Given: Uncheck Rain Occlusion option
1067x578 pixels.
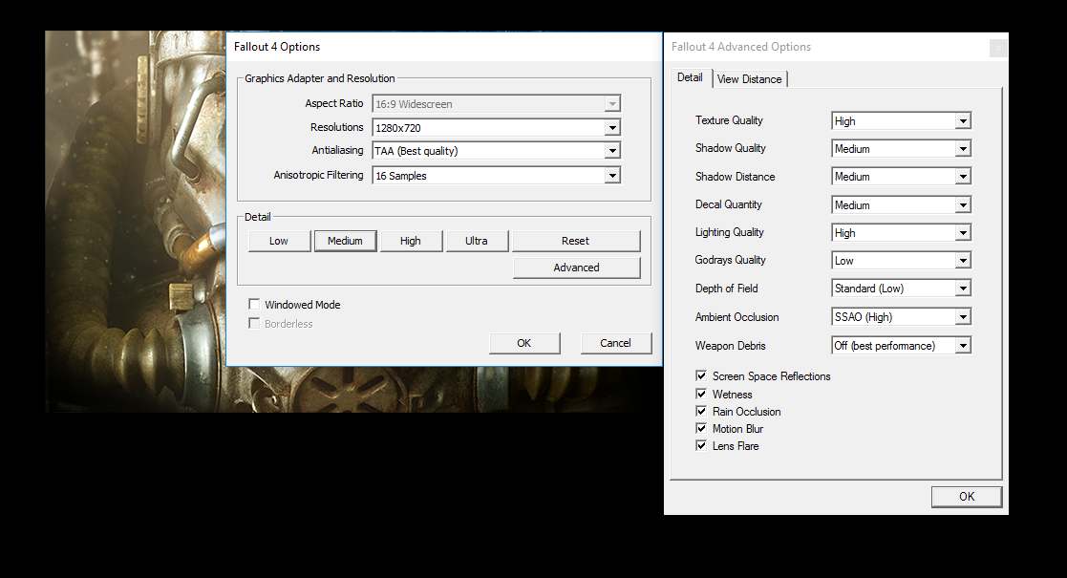Looking at the screenshot, I should [x=701, y=411].
